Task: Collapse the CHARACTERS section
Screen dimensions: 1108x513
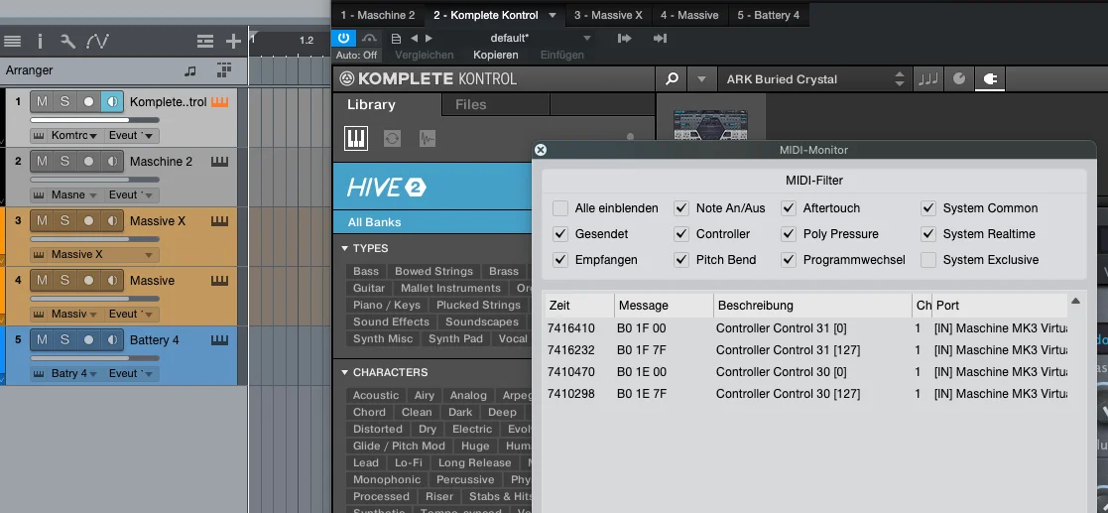Action: [345, 372]
